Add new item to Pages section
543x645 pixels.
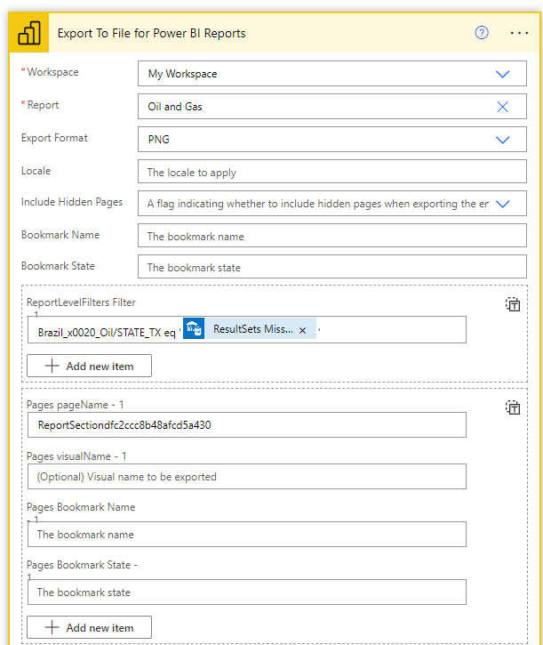(89, 627)
